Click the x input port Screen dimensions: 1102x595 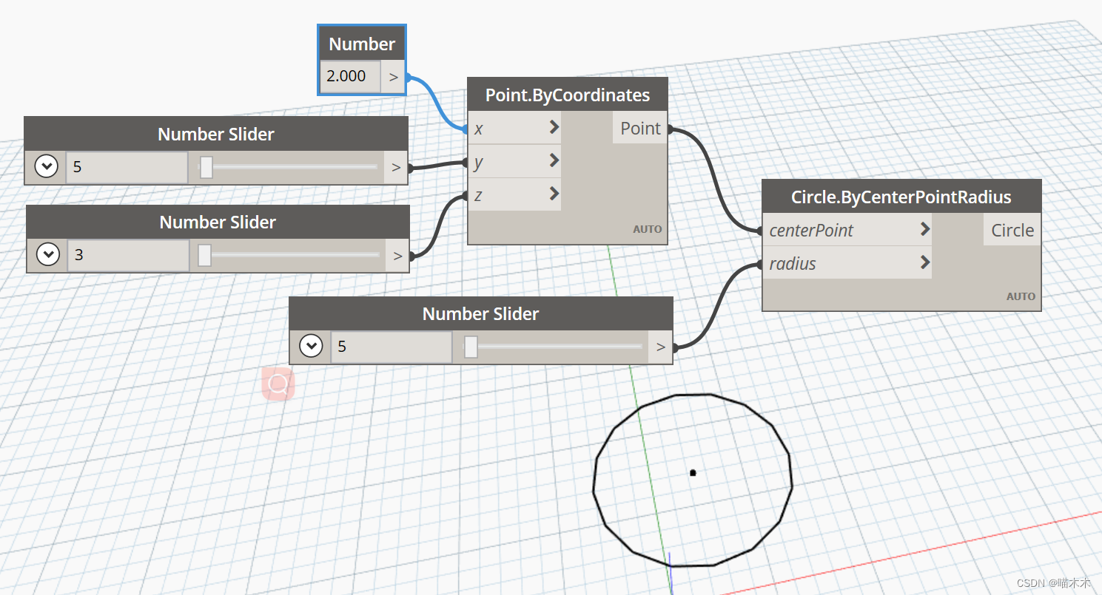[x=514, y=128]
